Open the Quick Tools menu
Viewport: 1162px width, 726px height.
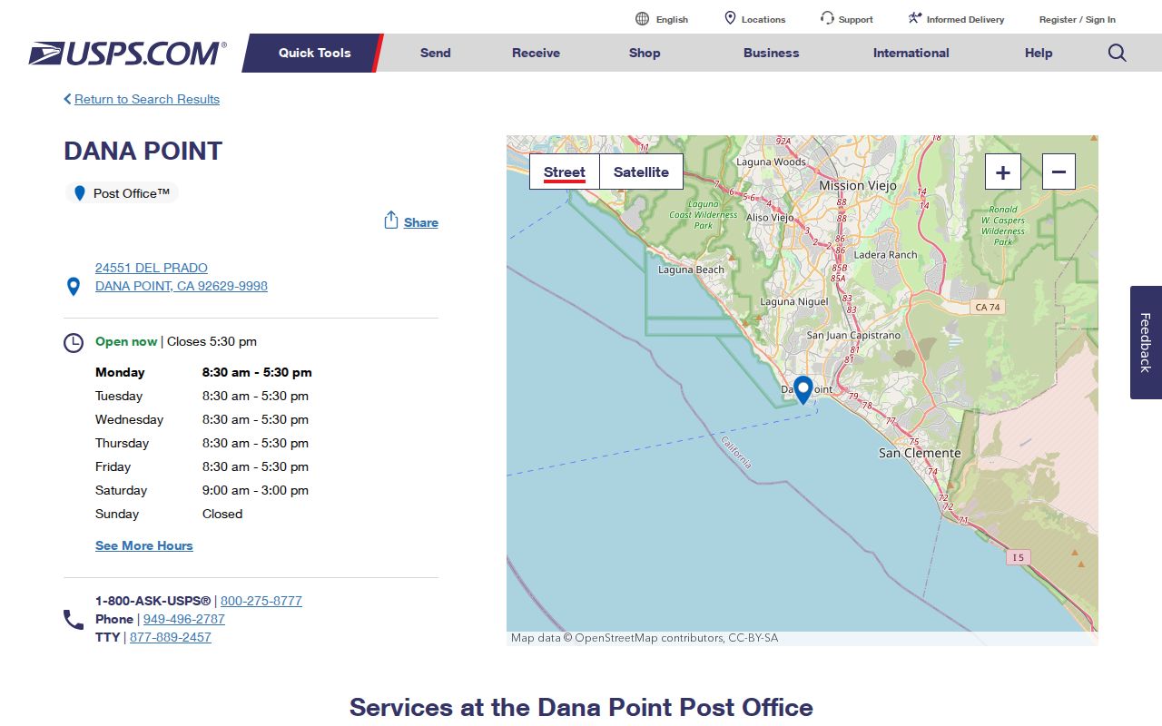tap(314, 53)
